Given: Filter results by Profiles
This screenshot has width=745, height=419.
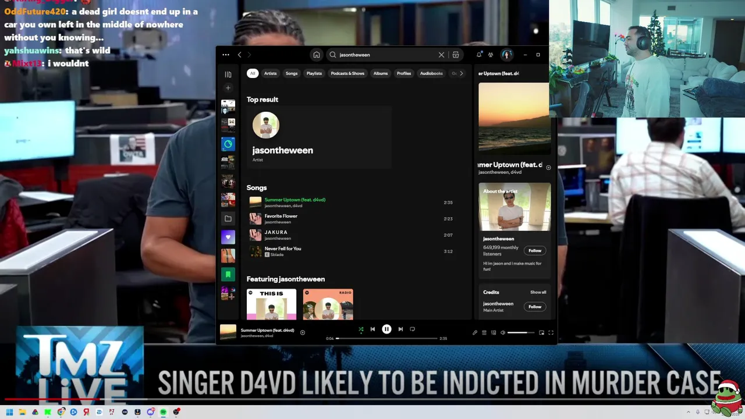Looking at the screenshot, I should pos(404,73).
